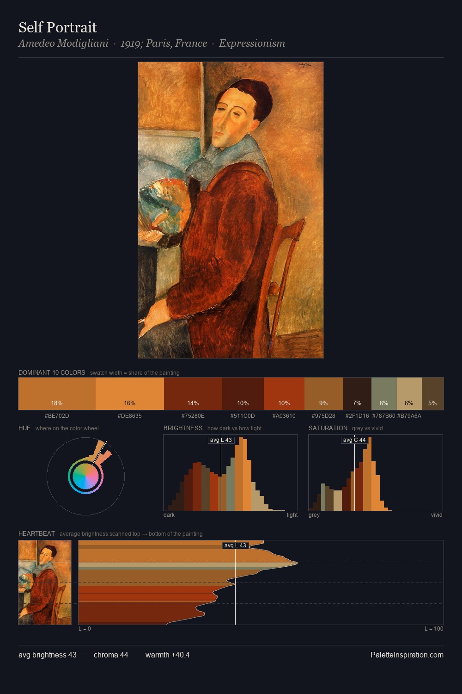Click the small painting thumbnail beside Heartbeat chart
The image size is (462, 694).
[45, 582]
